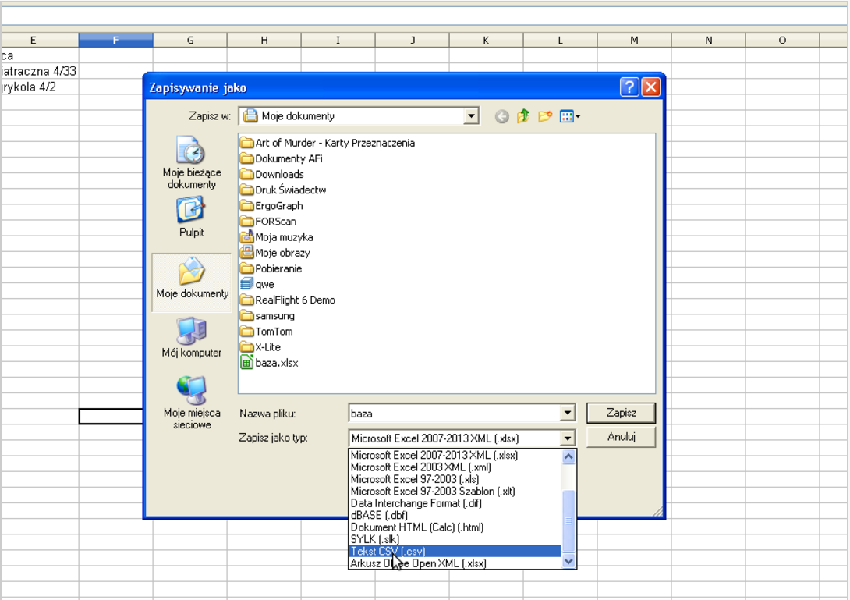Select the Moje obrazy folder

point(275,253)
